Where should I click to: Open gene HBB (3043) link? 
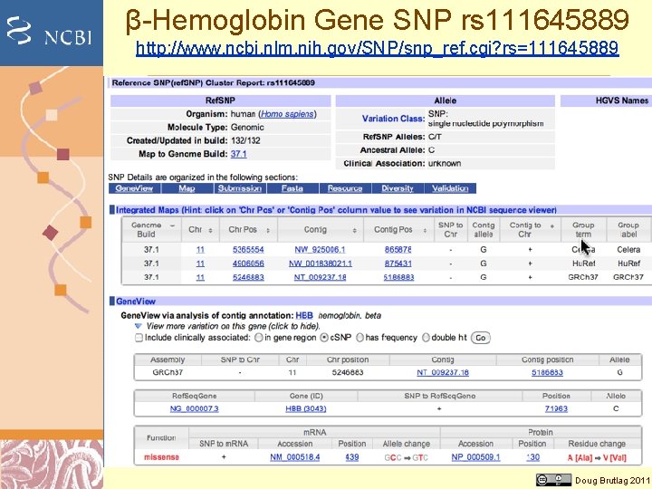306,408
